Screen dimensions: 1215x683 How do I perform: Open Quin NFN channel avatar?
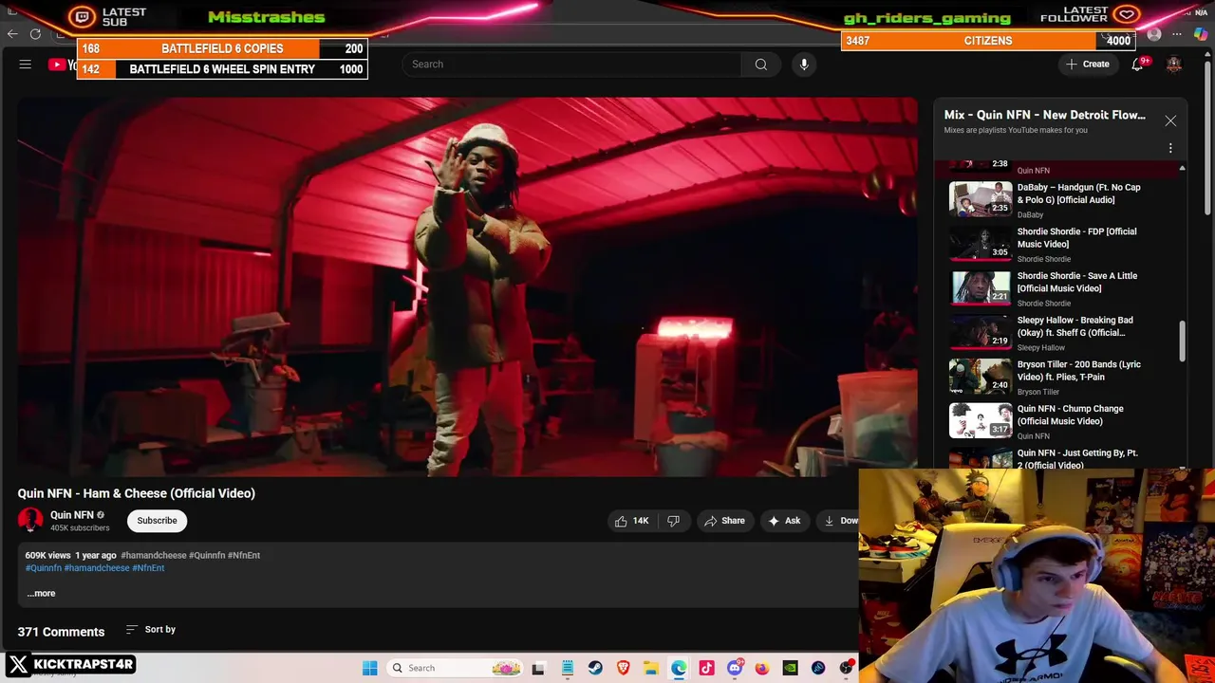coord(30,520)
